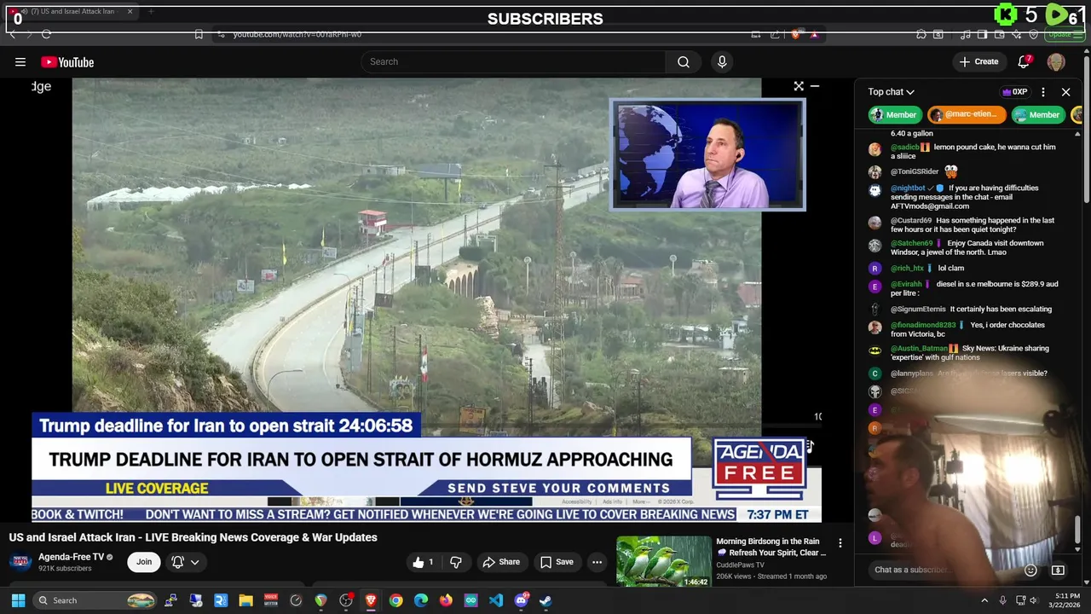
Task: Click the Agenda-Free TV channel avatar
Action: click(x=21, y=561)
